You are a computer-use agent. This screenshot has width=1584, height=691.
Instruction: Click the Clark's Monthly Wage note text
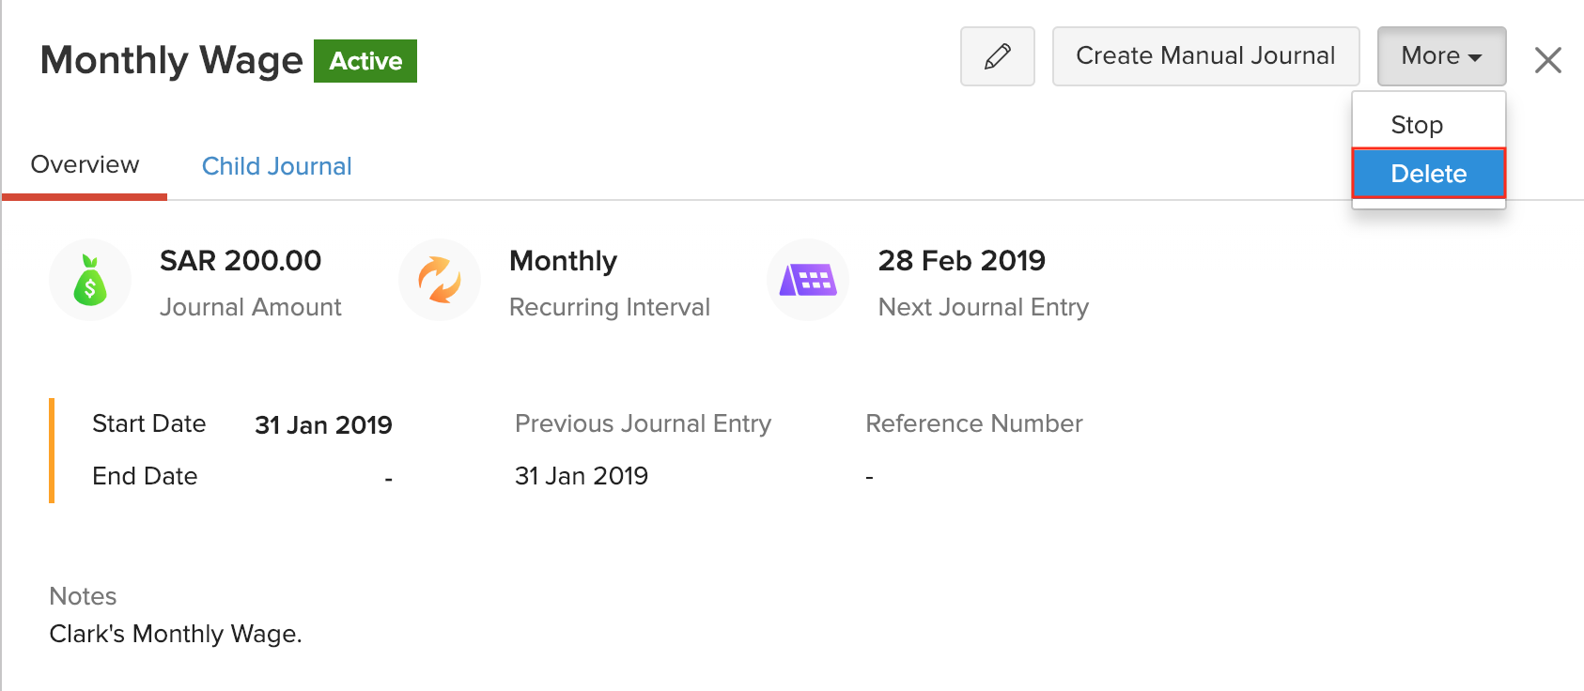click(x=176, y=634)
